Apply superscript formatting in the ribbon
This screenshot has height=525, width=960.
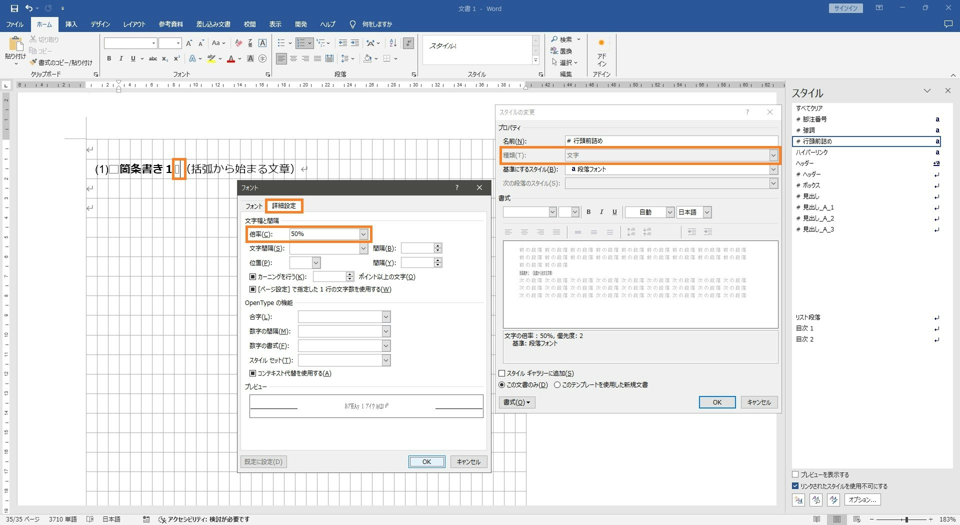(176, 58)
